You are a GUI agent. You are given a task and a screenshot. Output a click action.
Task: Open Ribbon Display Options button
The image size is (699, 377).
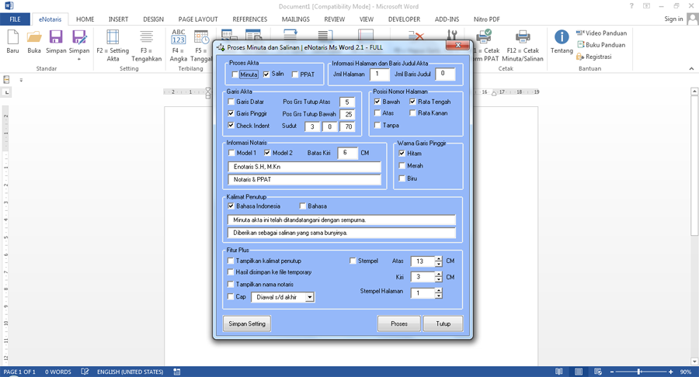(x=646, y=6)
